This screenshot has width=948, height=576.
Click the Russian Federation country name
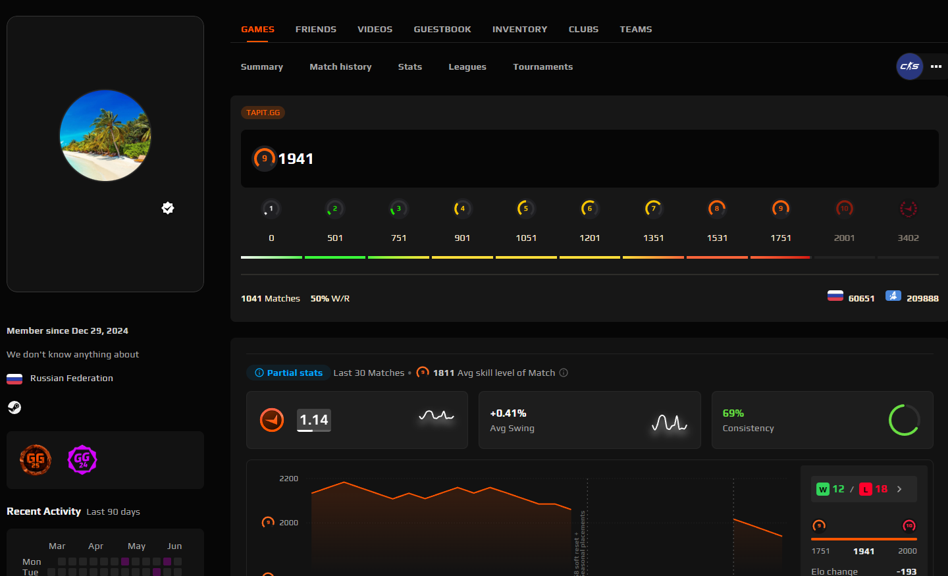(72, 378)
